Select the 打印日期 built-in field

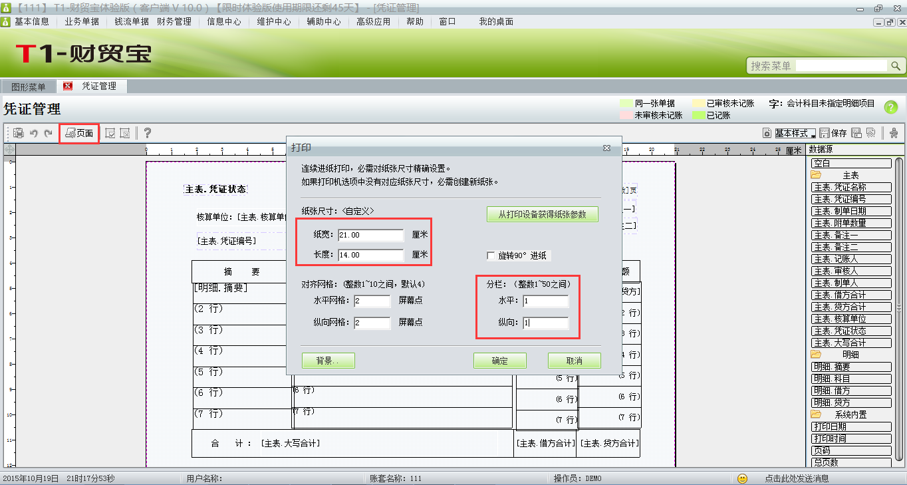(x=851, y=426)
